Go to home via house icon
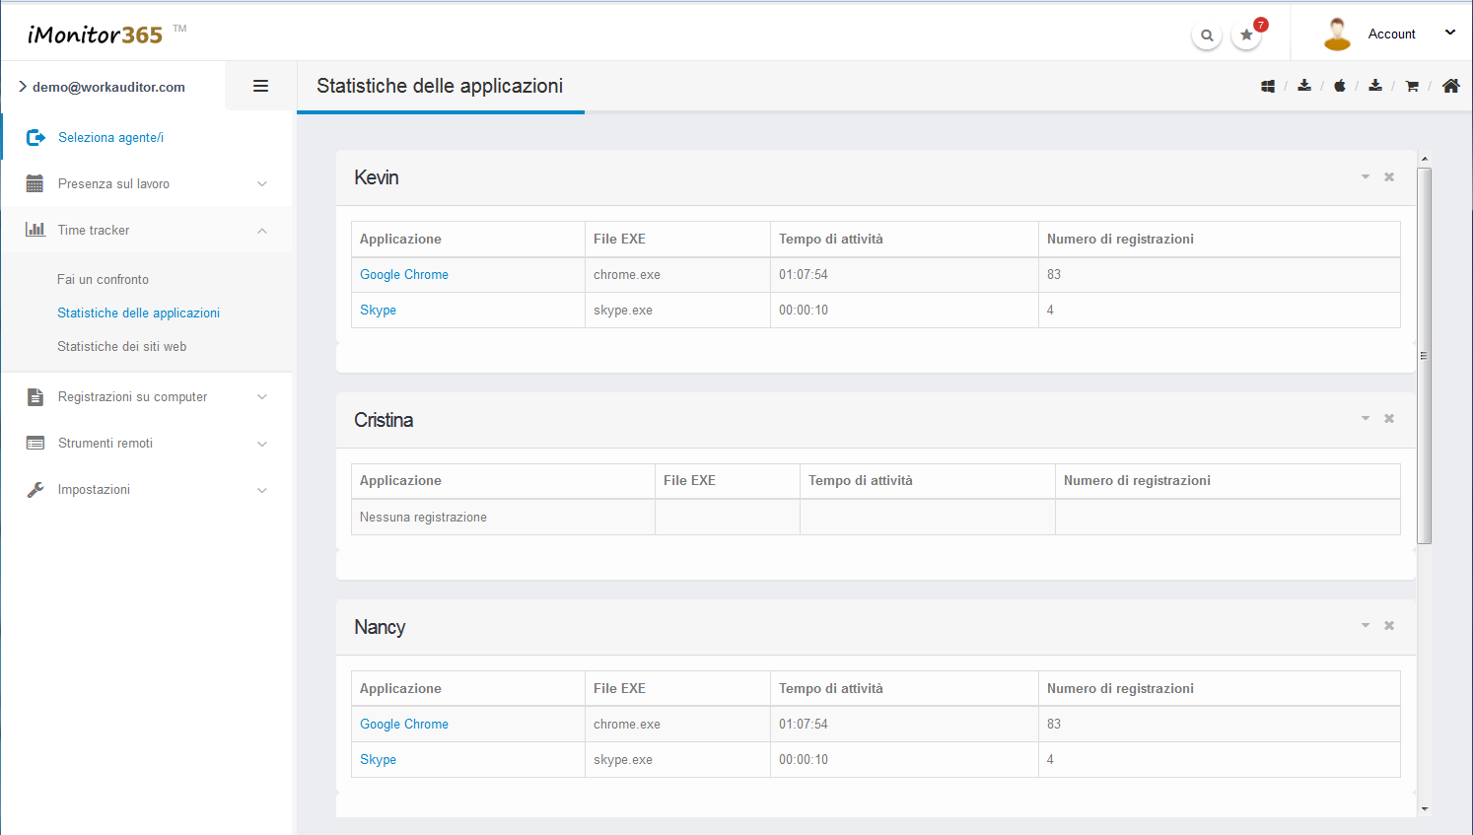Viewport: 1473px width, 835px height. (x=1450, y=86)
